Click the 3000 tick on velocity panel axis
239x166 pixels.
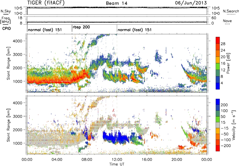pos(18,116)
